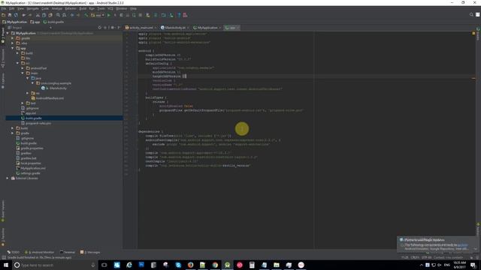Click the Cut scissors toolbar icon
Image resolution: width=481 pixels, height=270 pixels.
pyautogui.click(x=38, y=15)
